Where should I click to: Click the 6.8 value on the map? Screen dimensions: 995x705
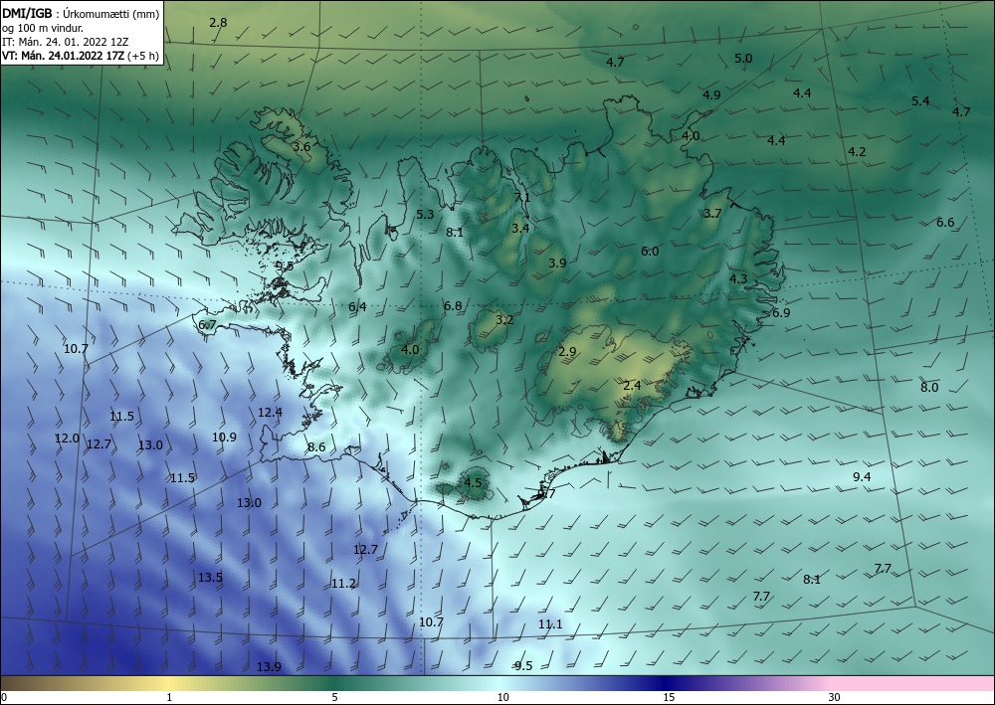click(x=453, y=305)
